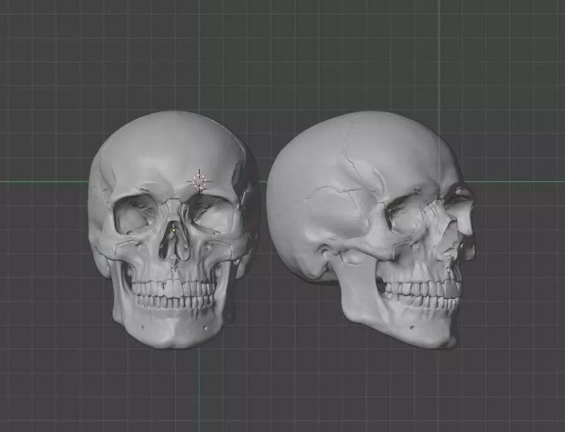Image resolution: width=565 pixels, height=432 pixels.
Task: Select the front-facing skull model
Action: pos(173,230)
